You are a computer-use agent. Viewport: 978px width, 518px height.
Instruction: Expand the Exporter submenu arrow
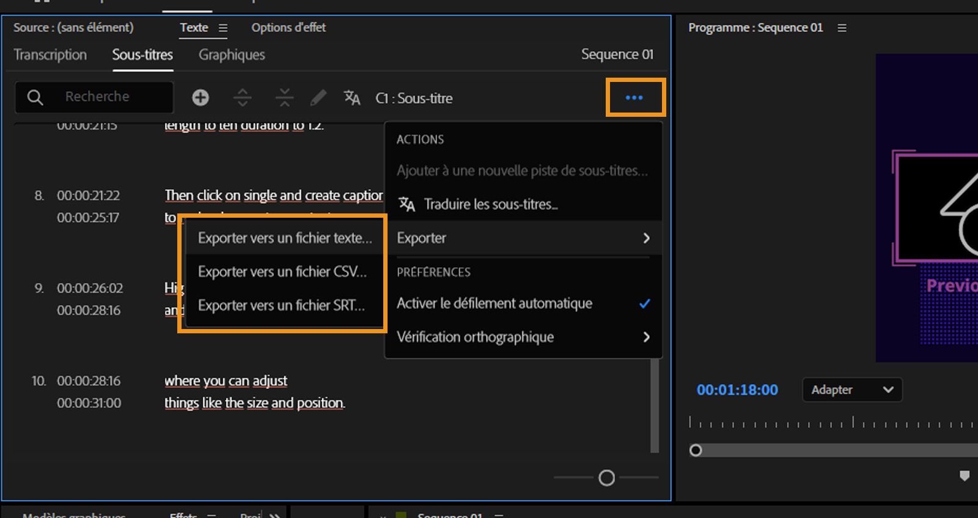coord(647,238)
